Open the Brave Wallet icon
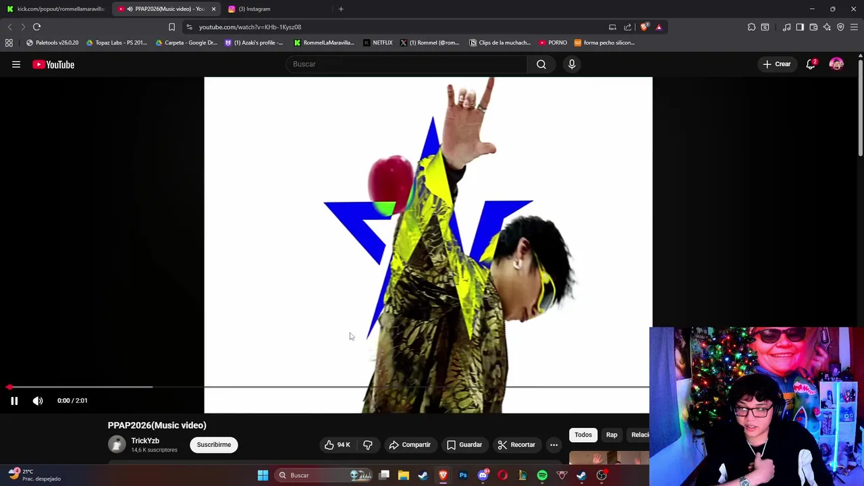The height and width of the screenshot is (486, 864). point(813,27)
